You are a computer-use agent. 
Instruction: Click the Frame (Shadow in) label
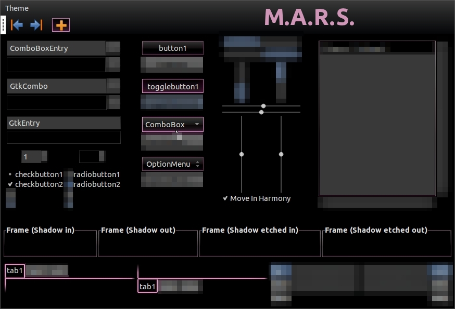coord(40,230)
